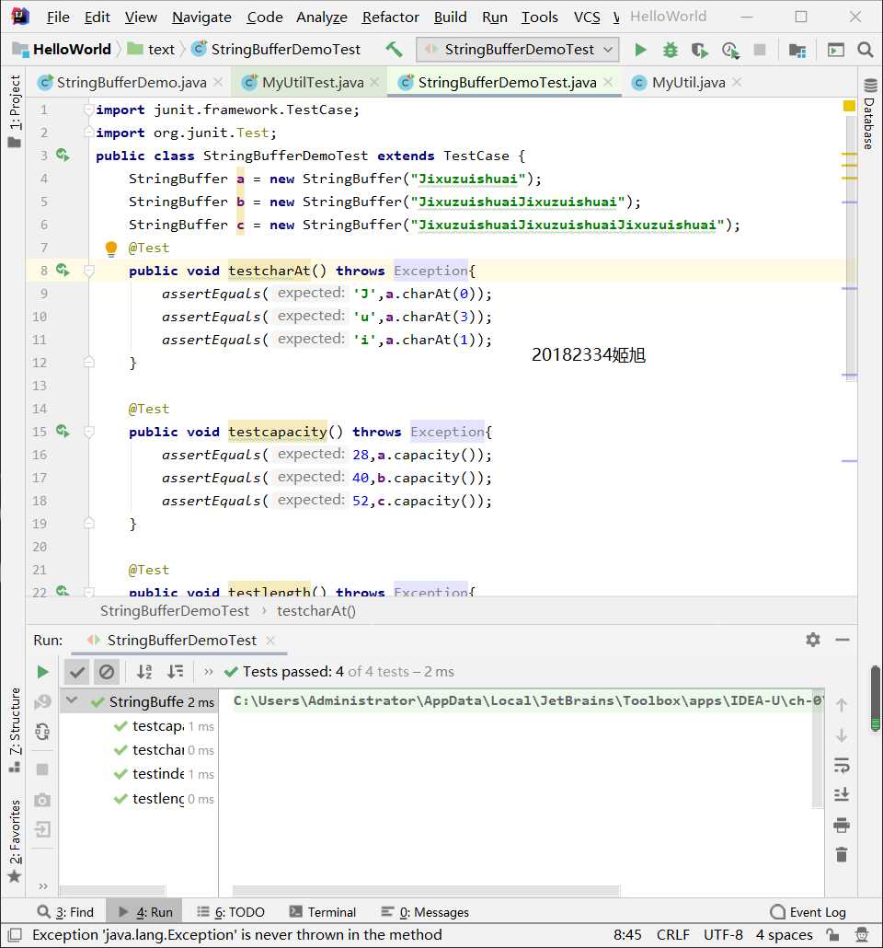
Task: Click the exit arrow icon in the Run sidebar
Action: point(42,829)
